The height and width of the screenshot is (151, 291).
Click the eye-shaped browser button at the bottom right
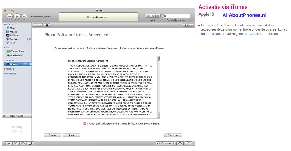[x=180, y=143]
